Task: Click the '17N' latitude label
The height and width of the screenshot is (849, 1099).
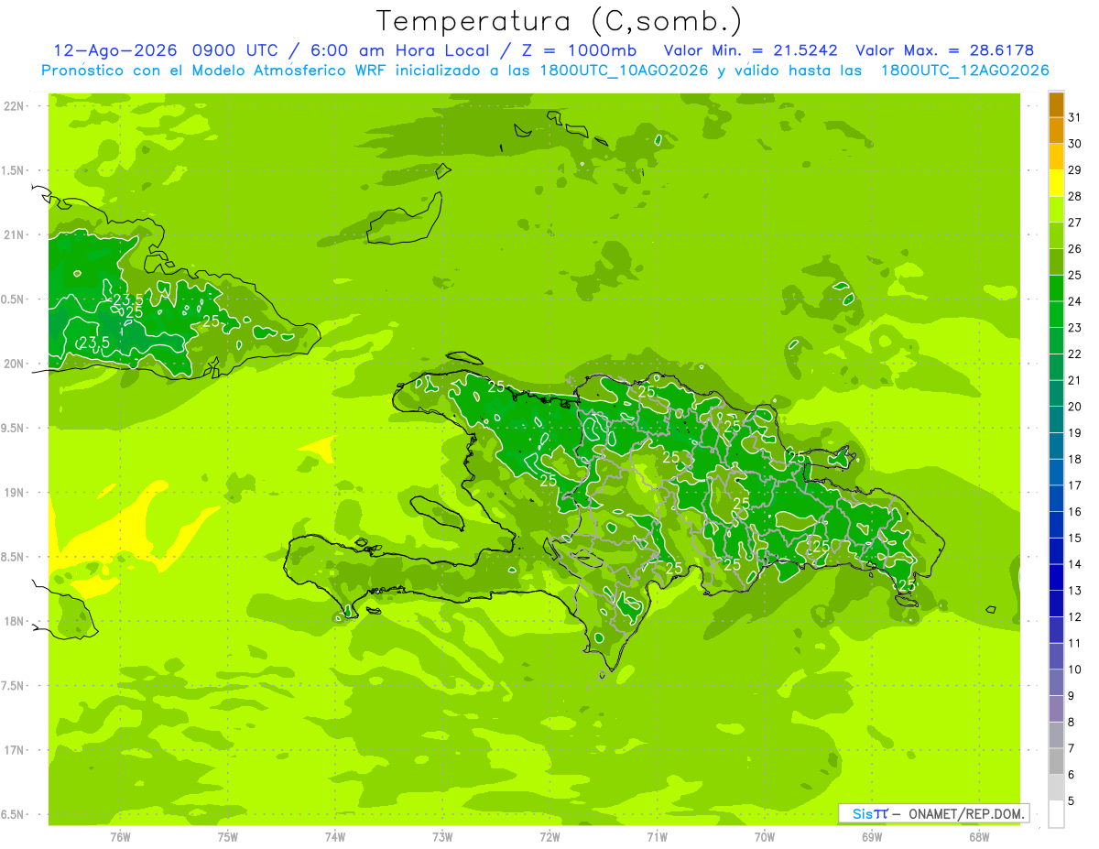Action: [x=15, y=750]
